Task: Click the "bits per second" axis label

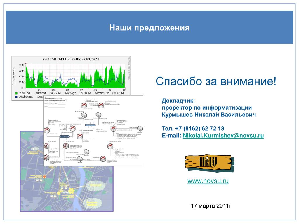Action: pyautogui.click(x=13, y=76)
